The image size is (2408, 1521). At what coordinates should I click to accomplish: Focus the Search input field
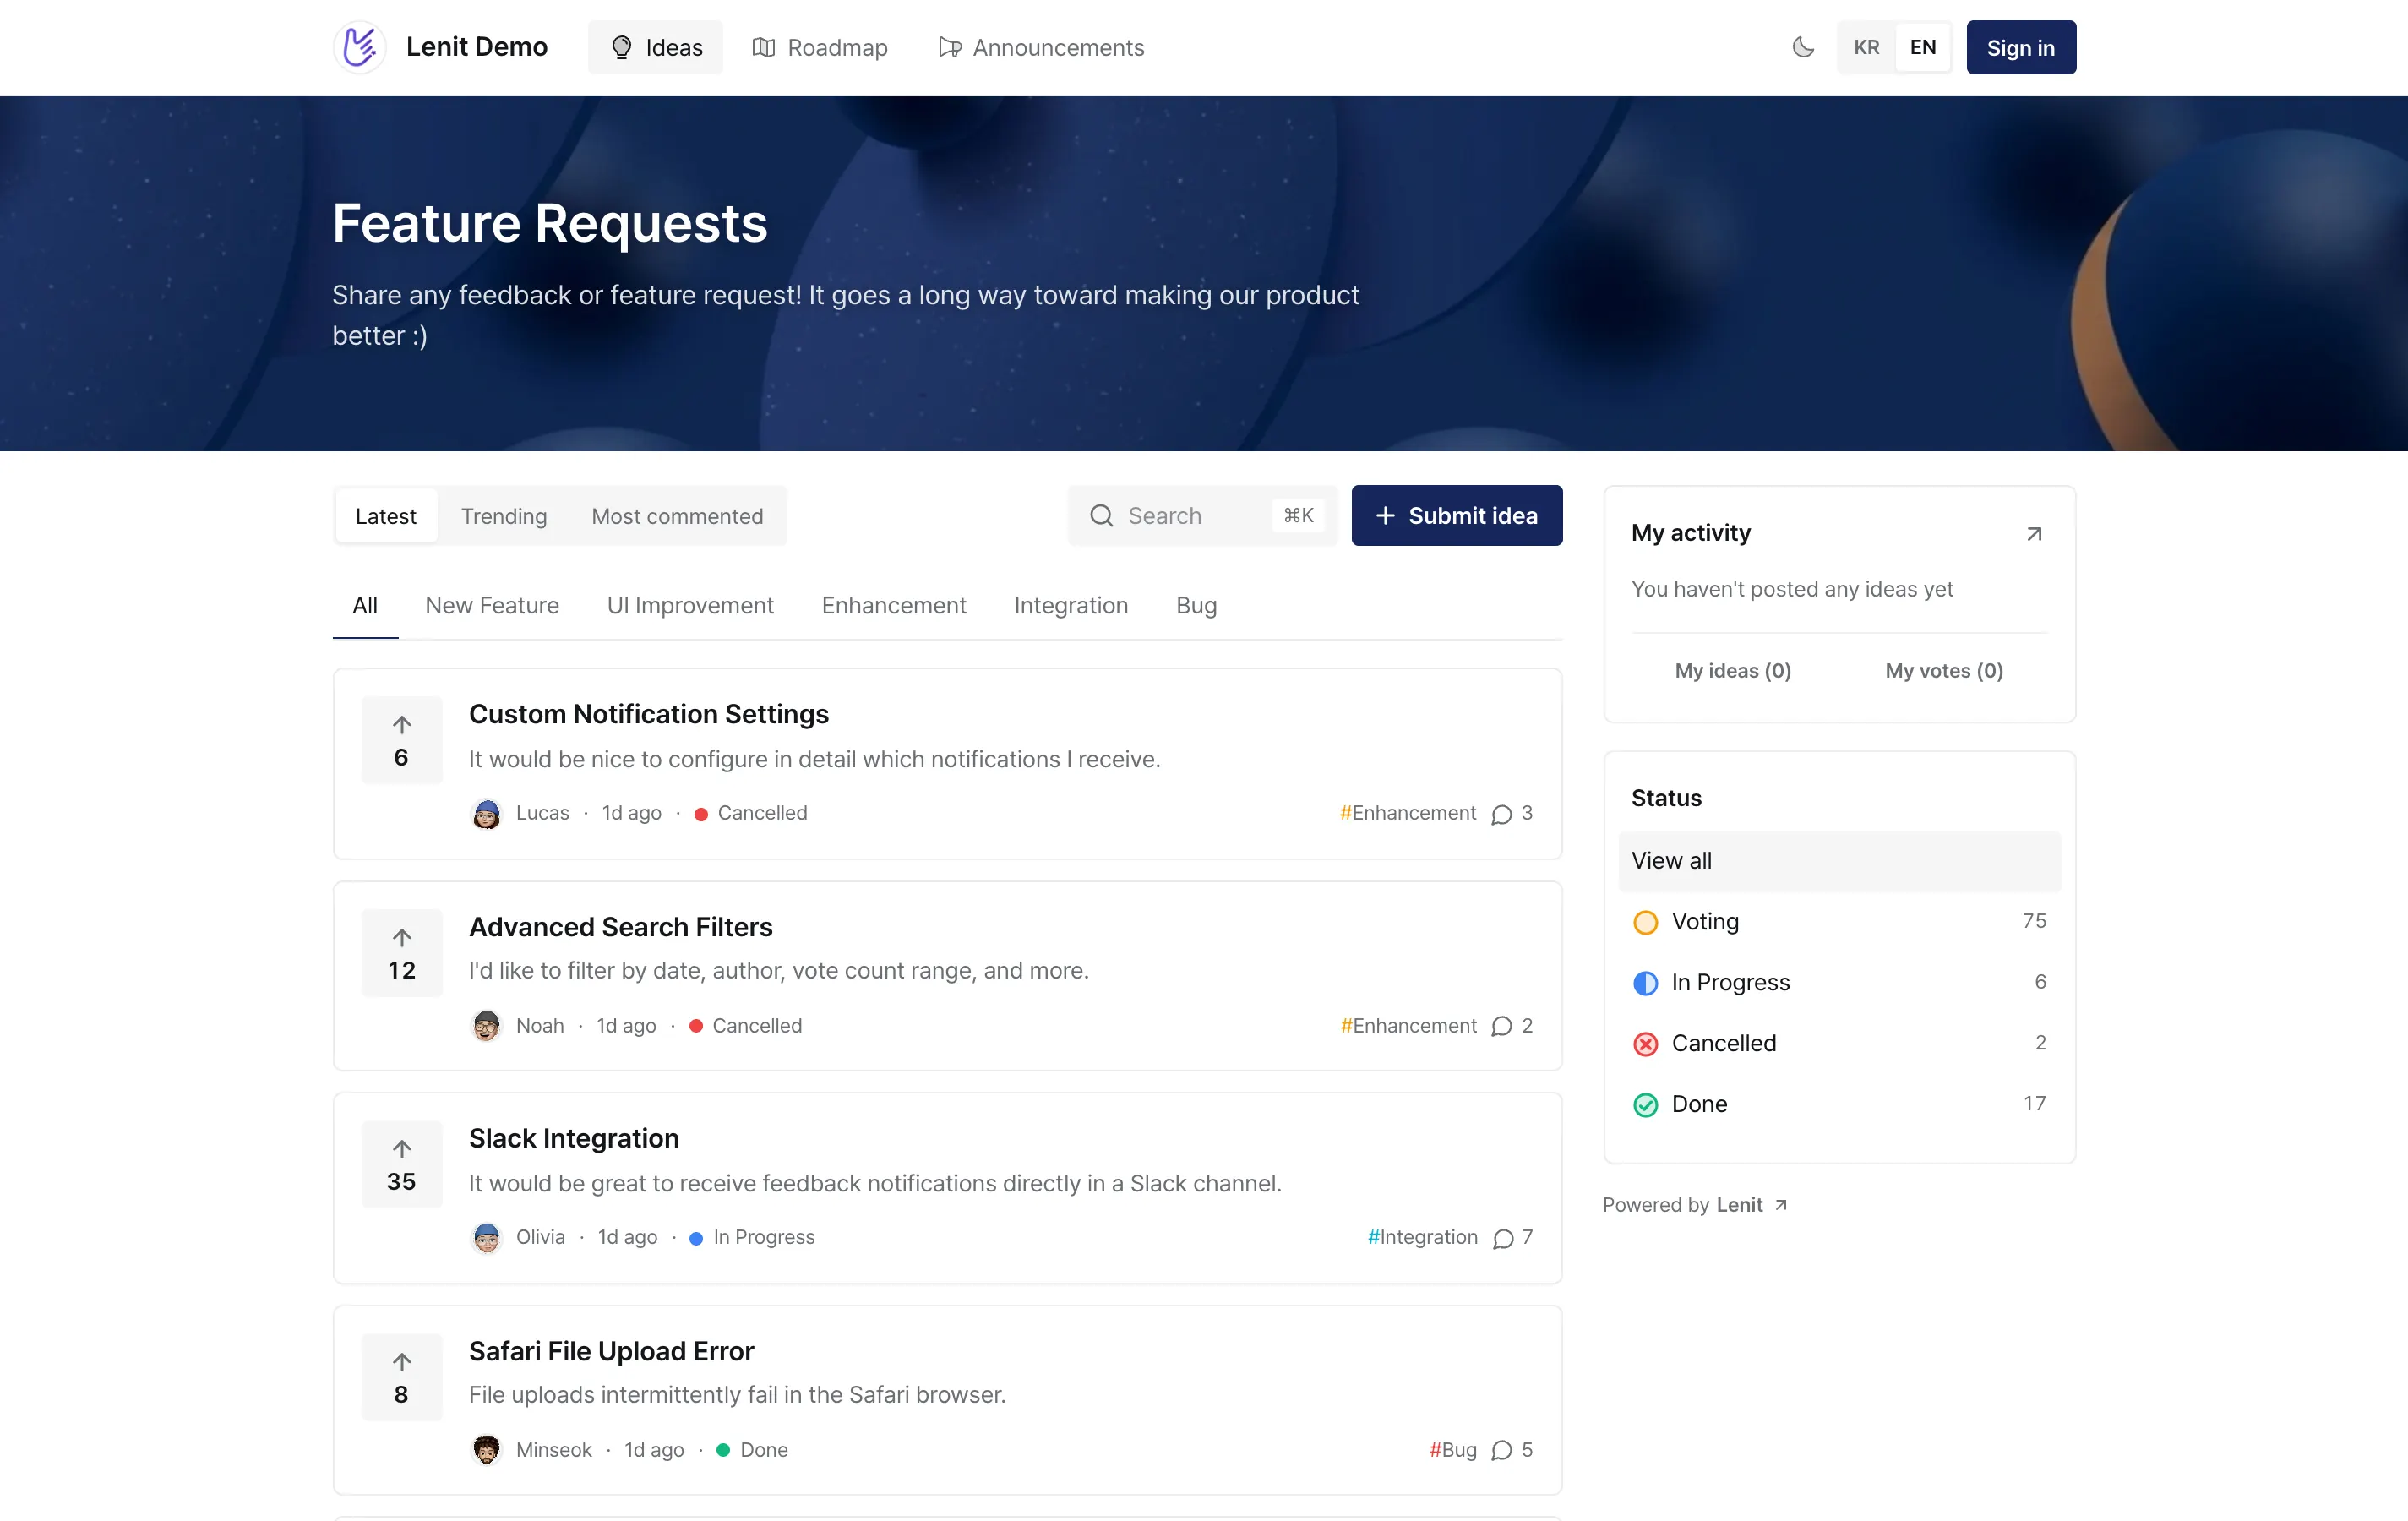tap(1201, 515)
